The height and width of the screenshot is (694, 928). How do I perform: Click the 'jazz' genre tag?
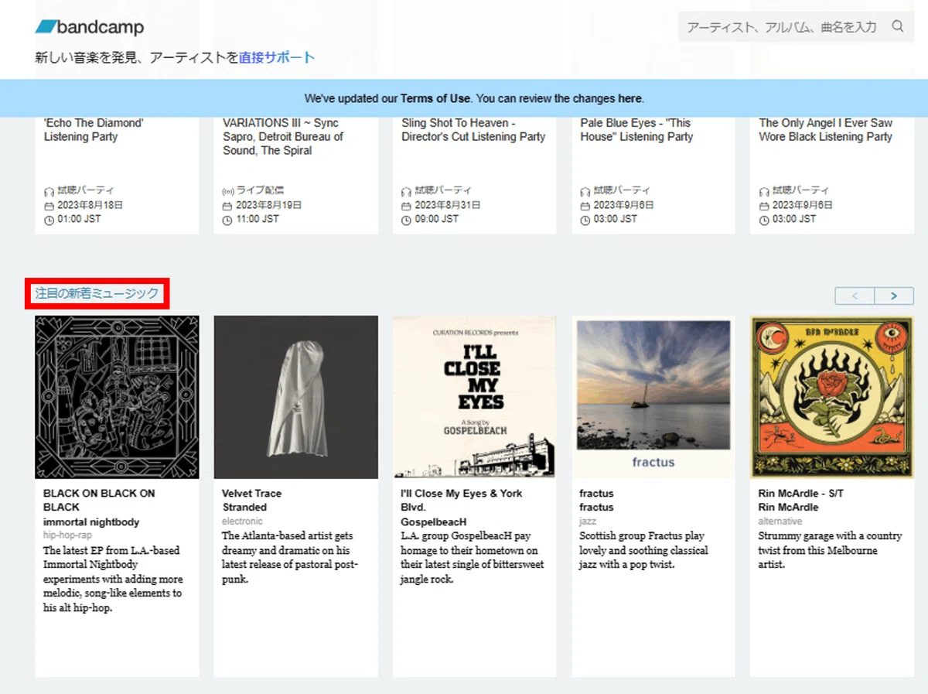click(x=588, y=521)
